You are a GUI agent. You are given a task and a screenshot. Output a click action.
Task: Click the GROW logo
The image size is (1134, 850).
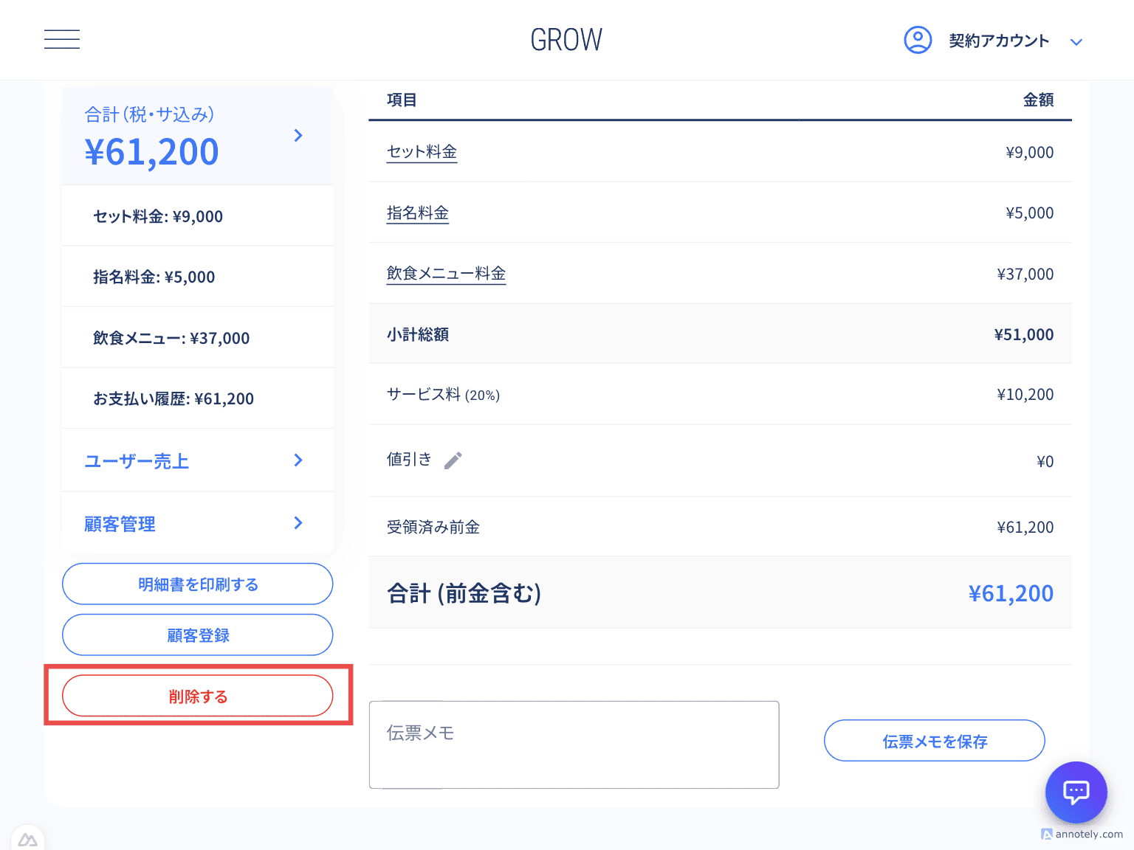[x=566, y=40]
